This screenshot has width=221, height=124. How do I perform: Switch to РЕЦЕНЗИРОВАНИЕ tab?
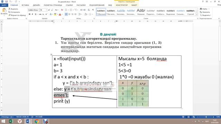pyautogui.click(x=97, y=5)
